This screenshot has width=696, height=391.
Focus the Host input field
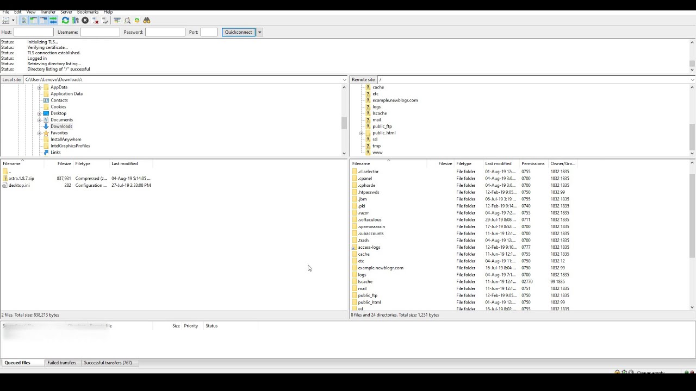33,32
